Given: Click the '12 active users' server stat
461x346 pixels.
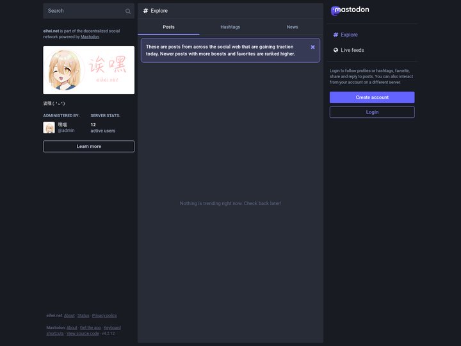Looking at the screenshot, I should 103,128.
